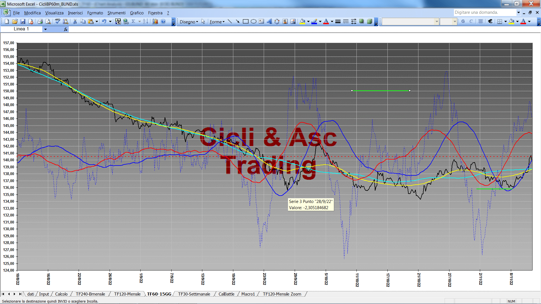Select the Text Box drawing tool
541x304 pixels.
[261, 22]
